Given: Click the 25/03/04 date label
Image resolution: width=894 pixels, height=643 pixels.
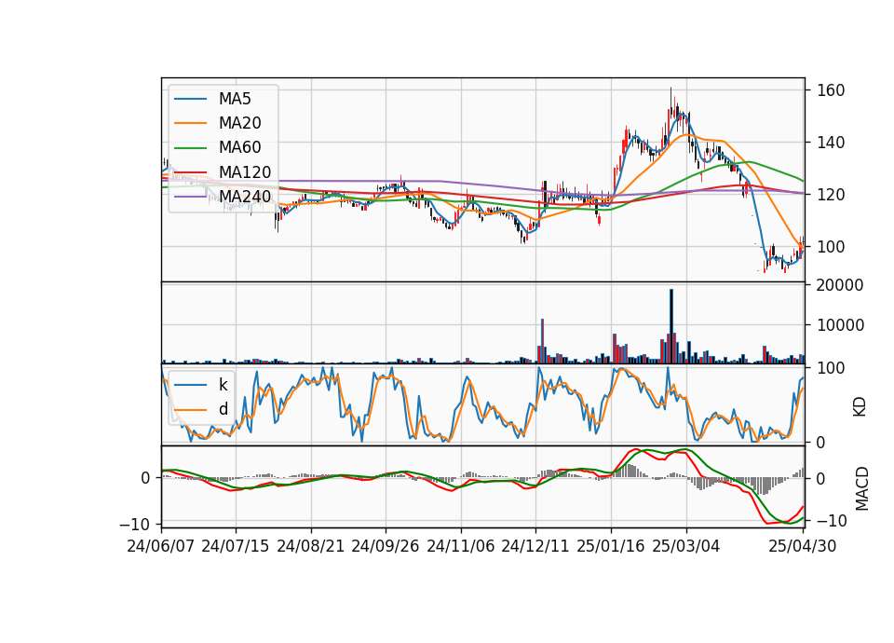Looking at the screenshot, I should pos(686,546).
